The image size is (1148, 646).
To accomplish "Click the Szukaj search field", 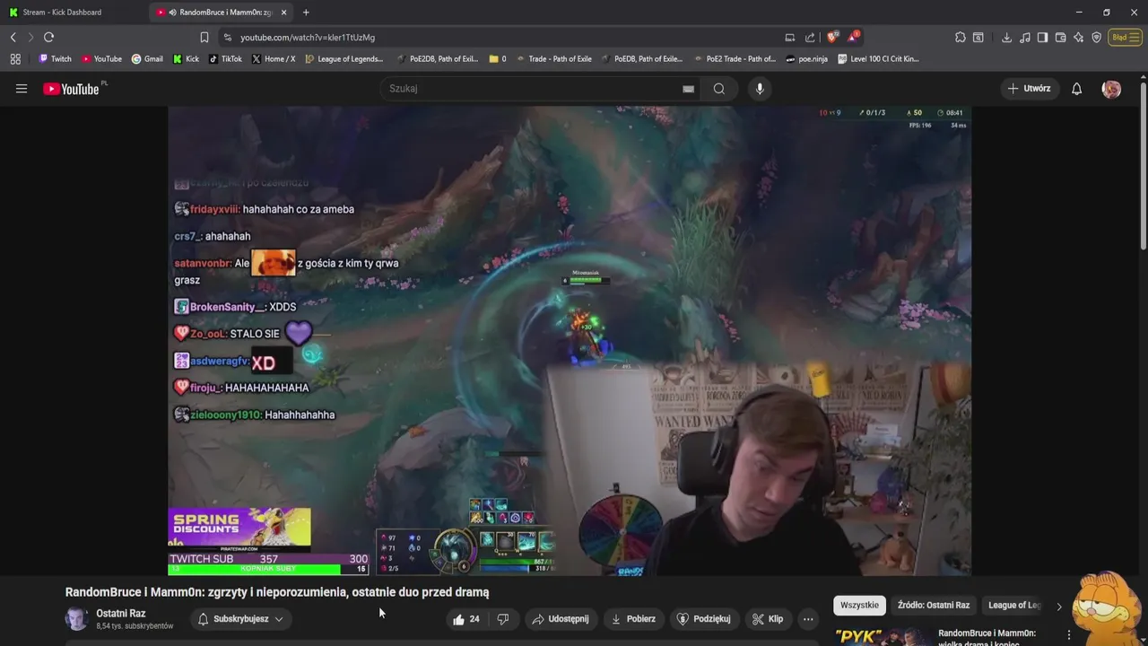I will pos(534,89).
